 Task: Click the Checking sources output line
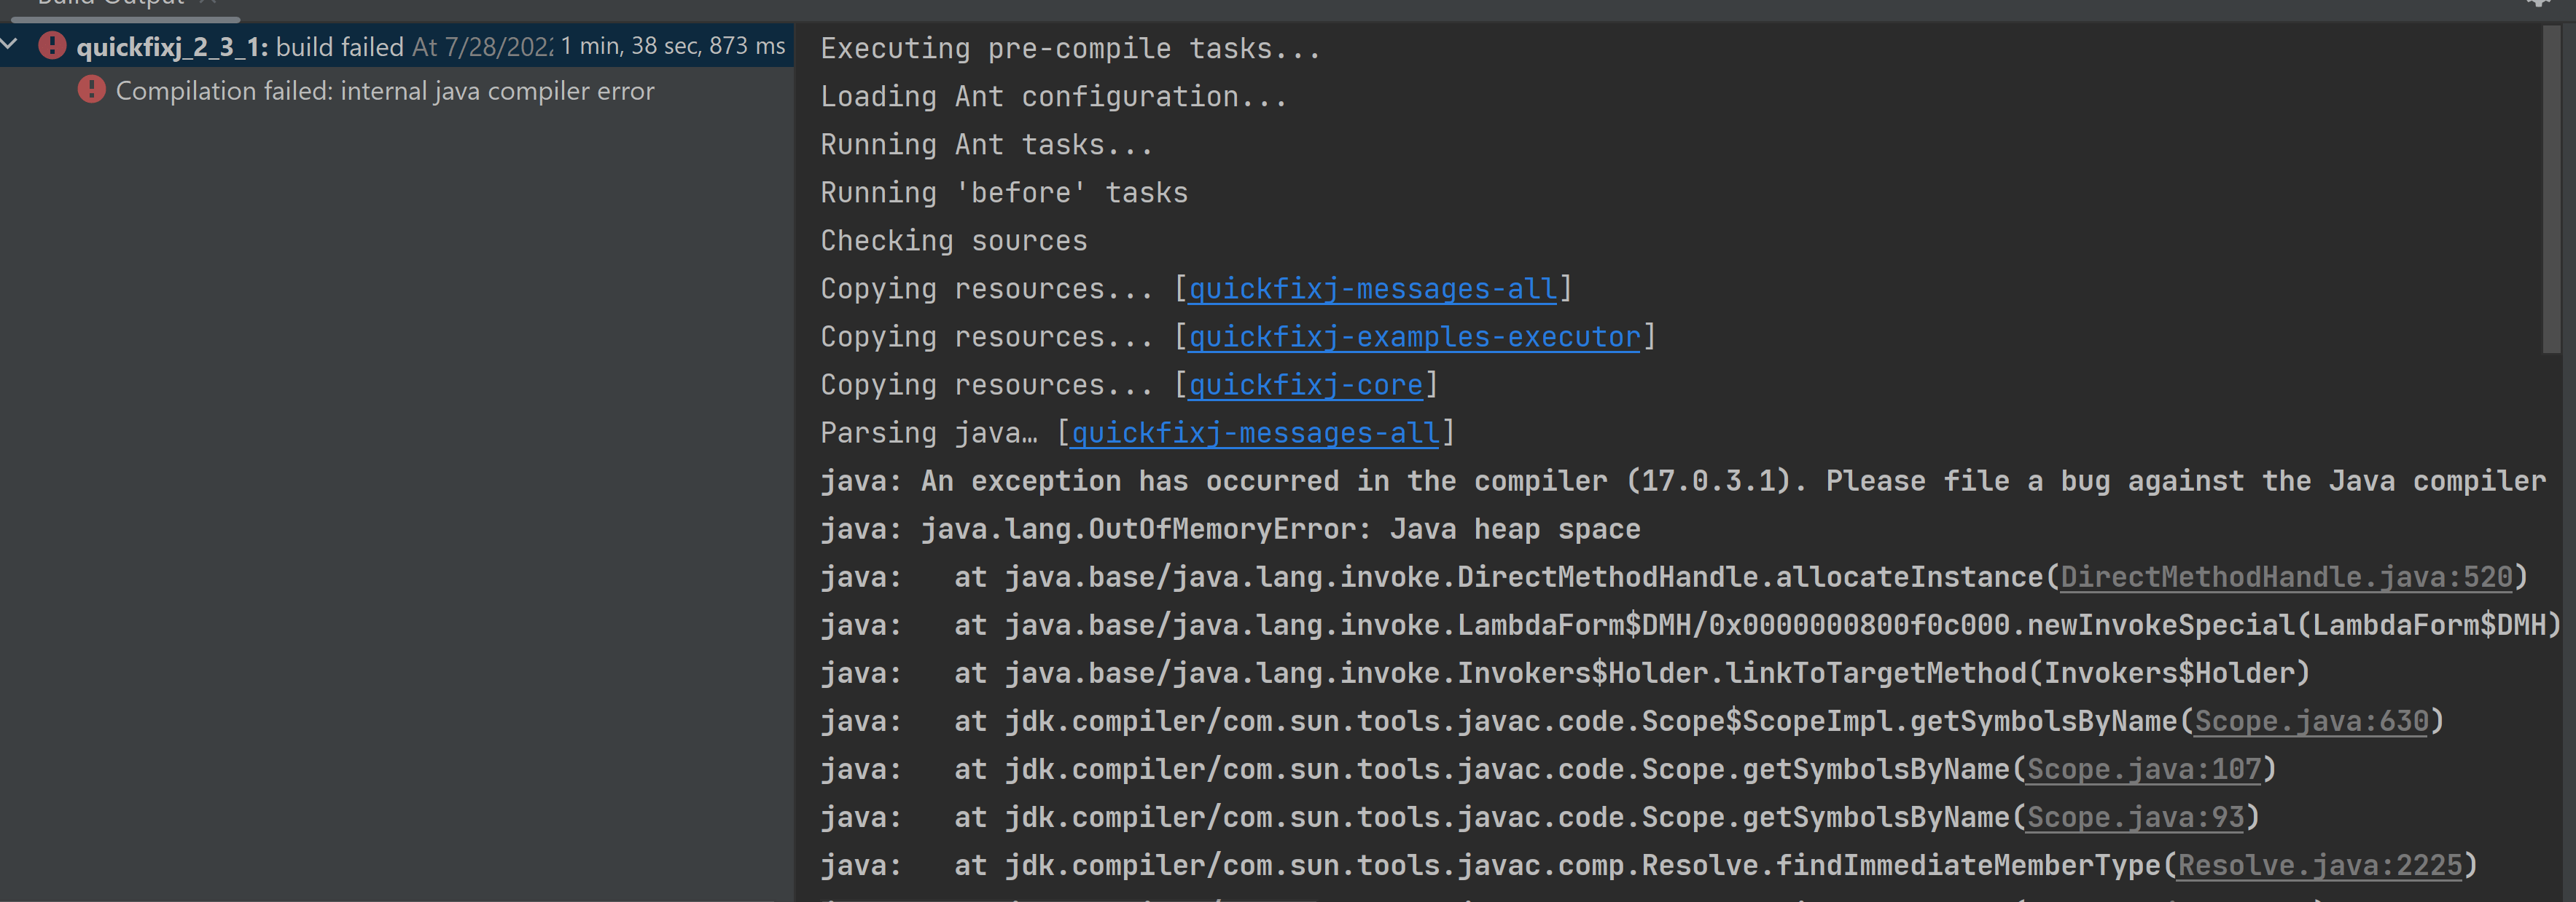953,241
